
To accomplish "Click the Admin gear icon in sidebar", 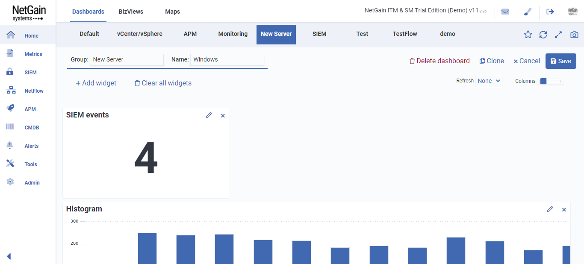I will click(x=10, y=182).
